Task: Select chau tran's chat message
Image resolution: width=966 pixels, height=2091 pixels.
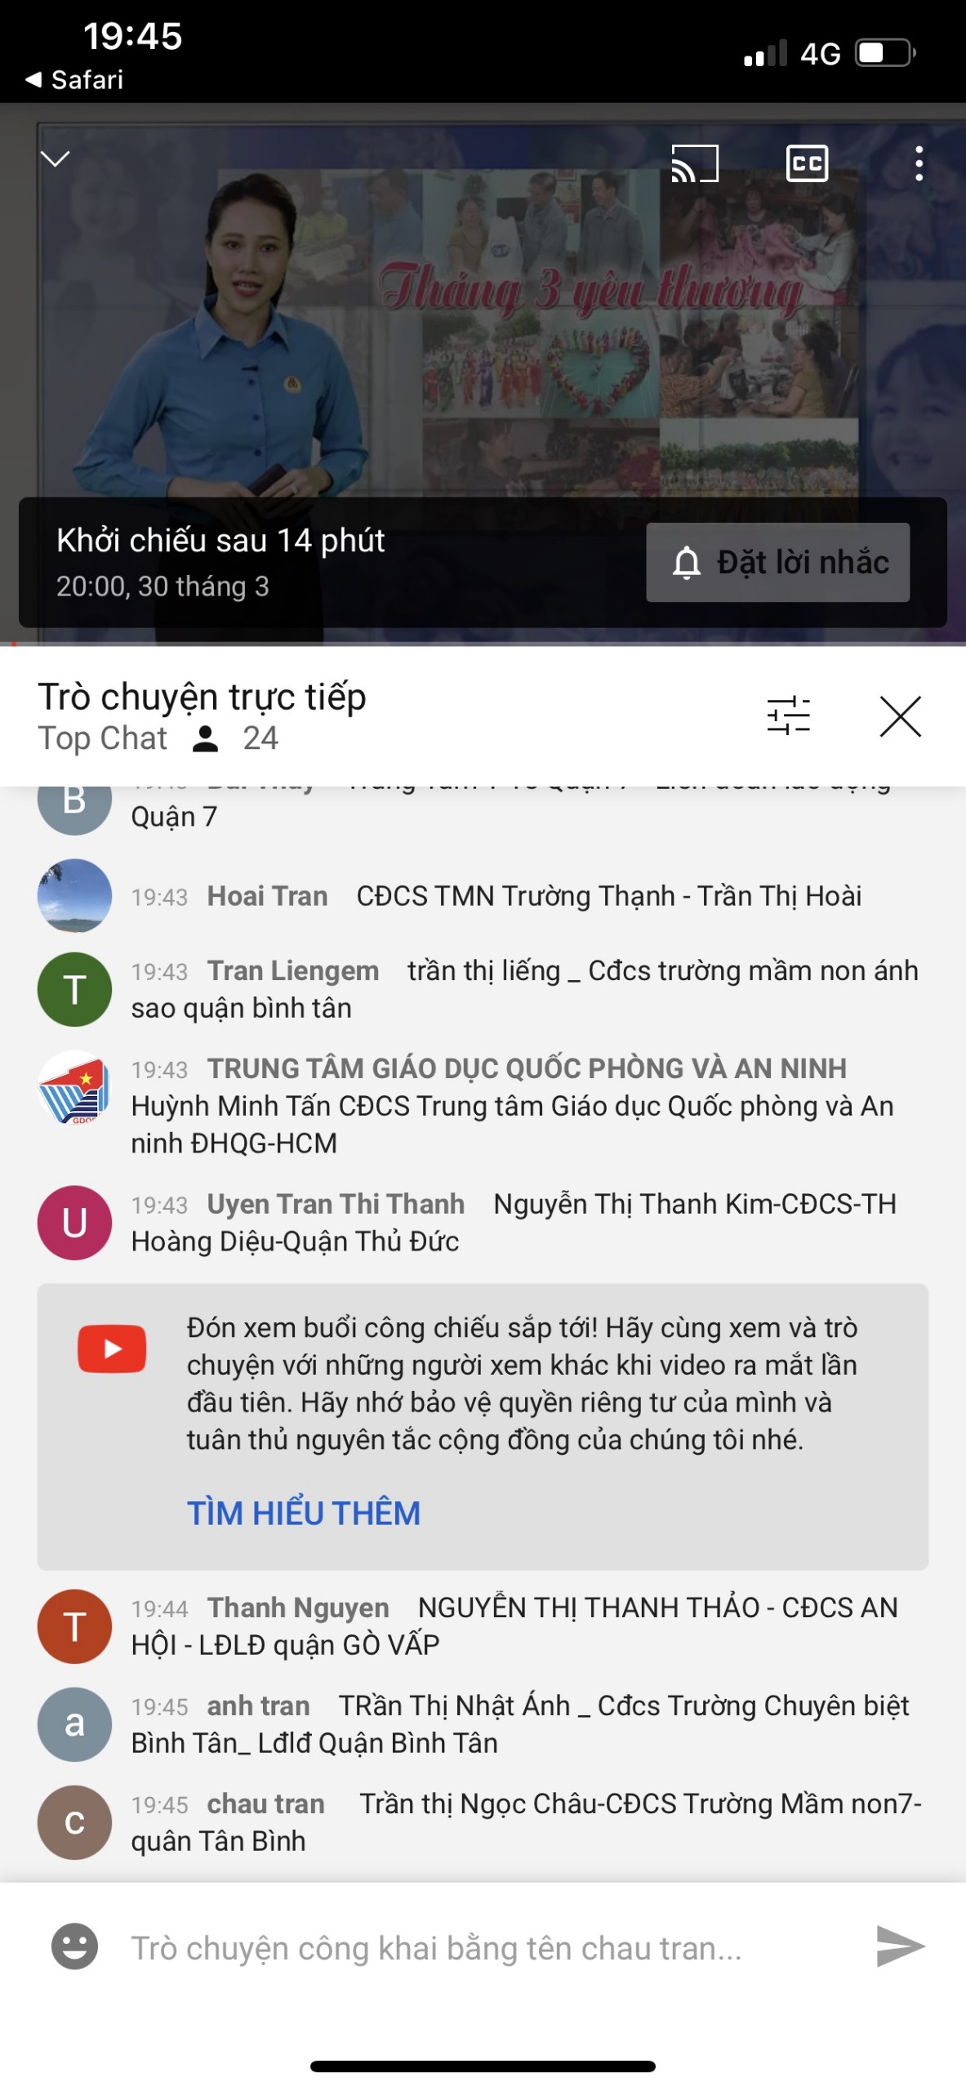Action: [x=526, y=1821]
